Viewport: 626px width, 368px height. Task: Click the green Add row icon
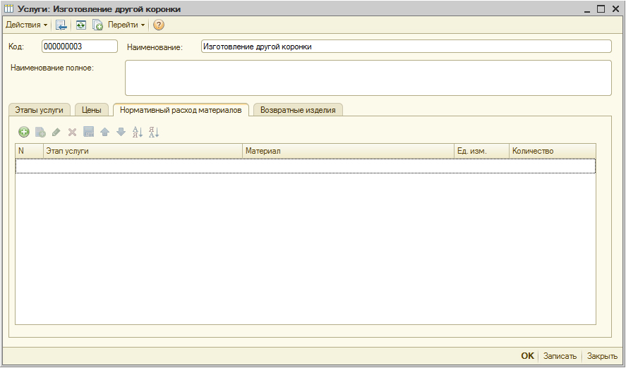(x=24, y=132)
